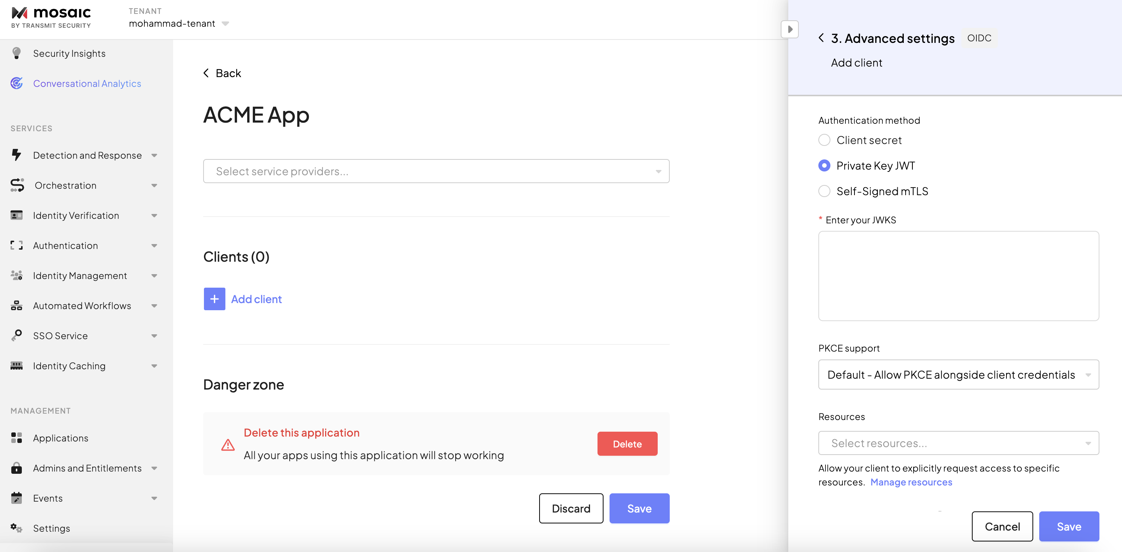Click the Events calendar icon
Screen dimensions: 1122x552
(x=17, y=497)
